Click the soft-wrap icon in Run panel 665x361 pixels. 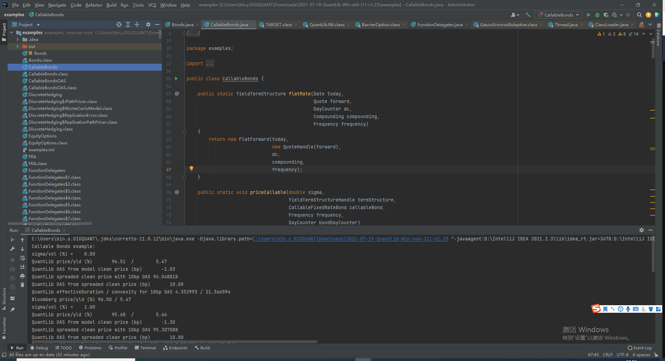pyautogui.click(x=22, y=258)
